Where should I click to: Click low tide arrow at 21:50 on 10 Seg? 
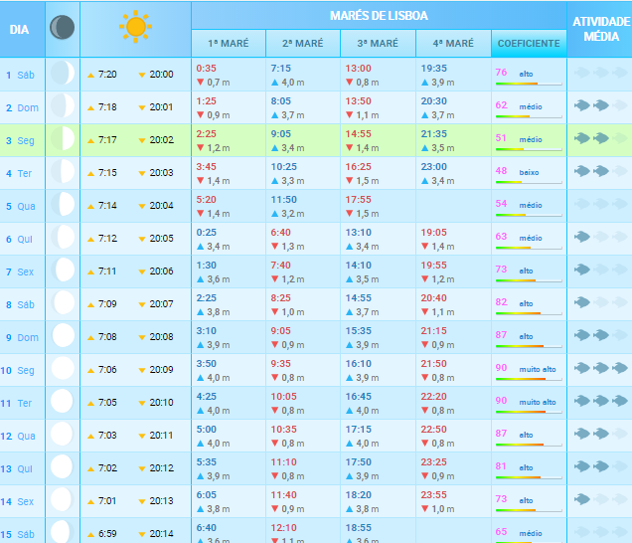tap(425, 378)
